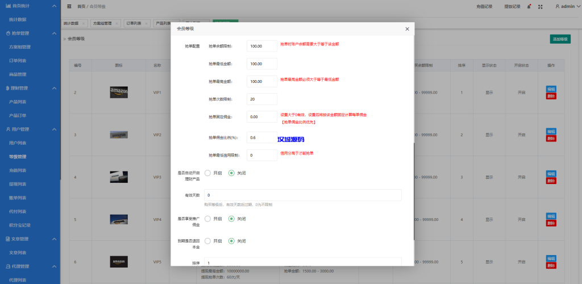This screenshot has width=582, height=284.
Task: Open 方案组管理 in the sidebar
Action: [x=20, y=47]
